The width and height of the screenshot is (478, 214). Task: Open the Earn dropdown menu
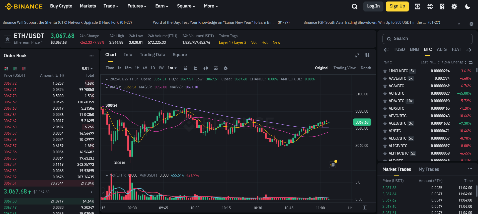tap(162, 6)
